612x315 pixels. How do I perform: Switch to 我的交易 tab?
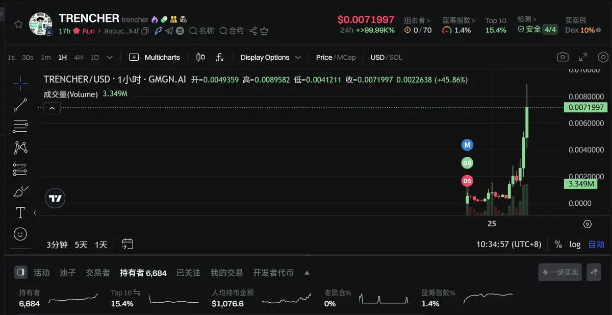pyautogui.click(x=226, y=273)
